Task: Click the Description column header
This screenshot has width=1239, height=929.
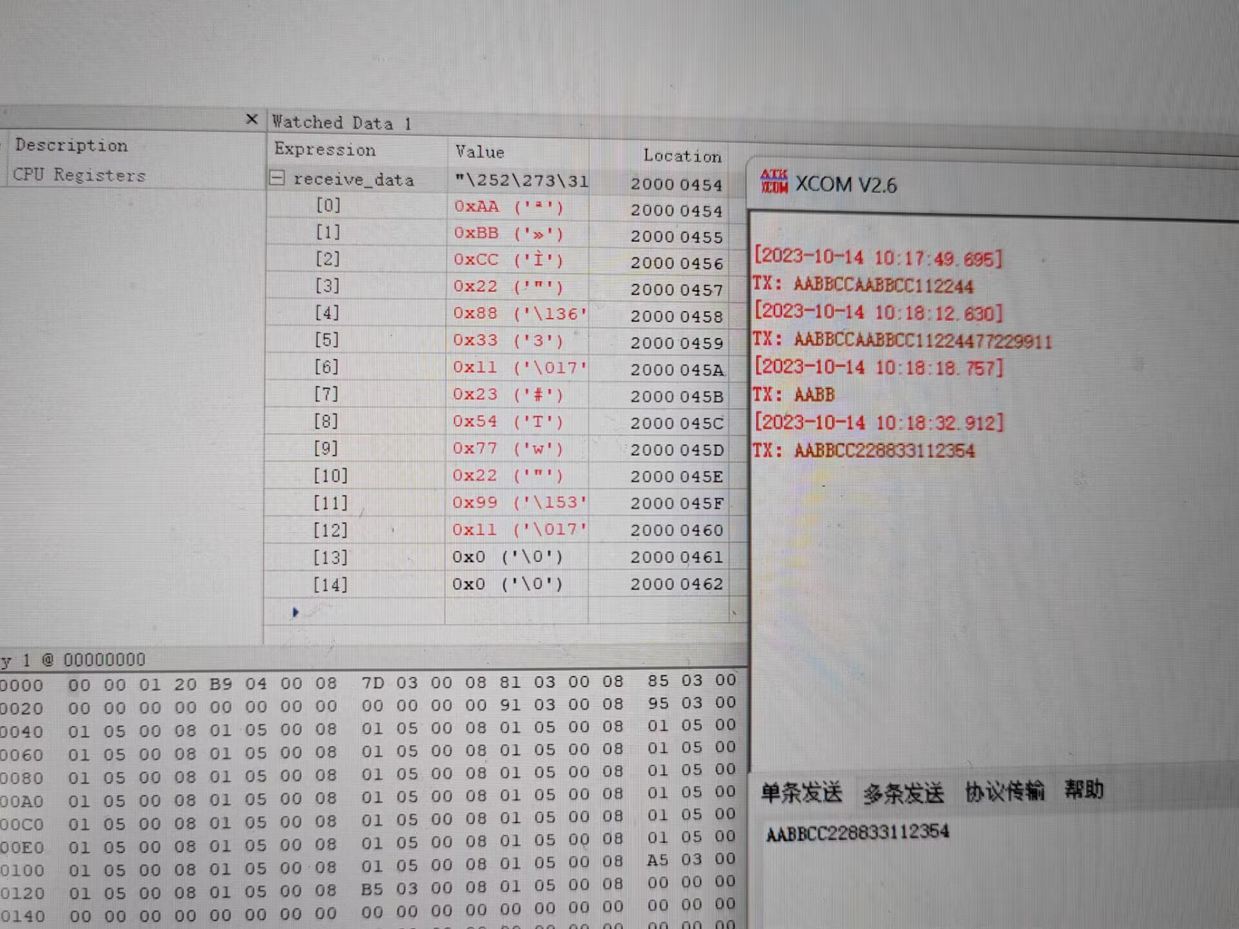Action: tap(71, 146)
